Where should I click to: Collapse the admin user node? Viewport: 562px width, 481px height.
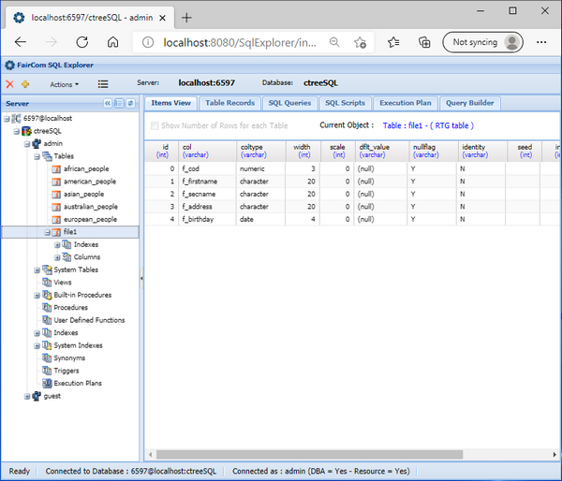(27, 144)
